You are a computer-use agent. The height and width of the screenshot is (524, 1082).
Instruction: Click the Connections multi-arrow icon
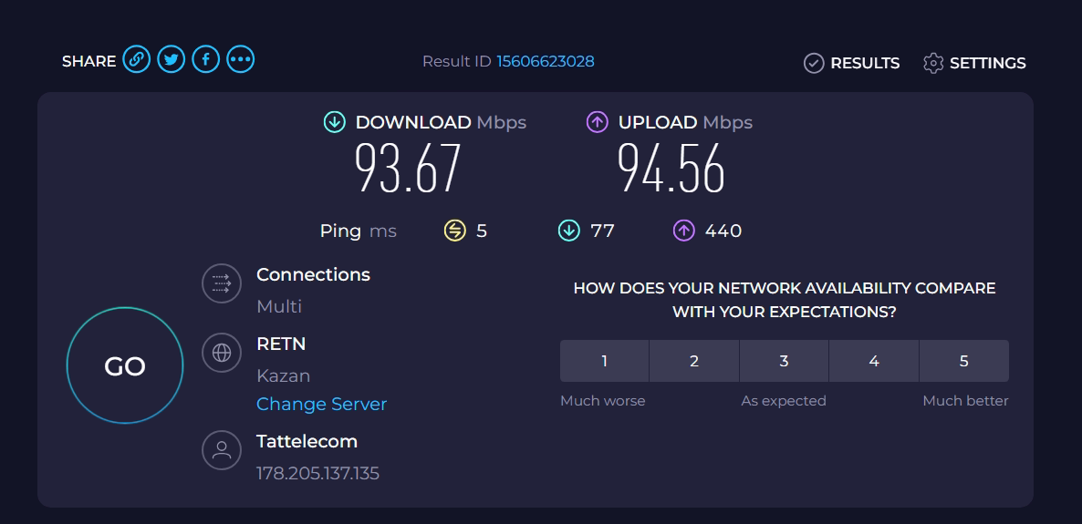click(221, 283)
